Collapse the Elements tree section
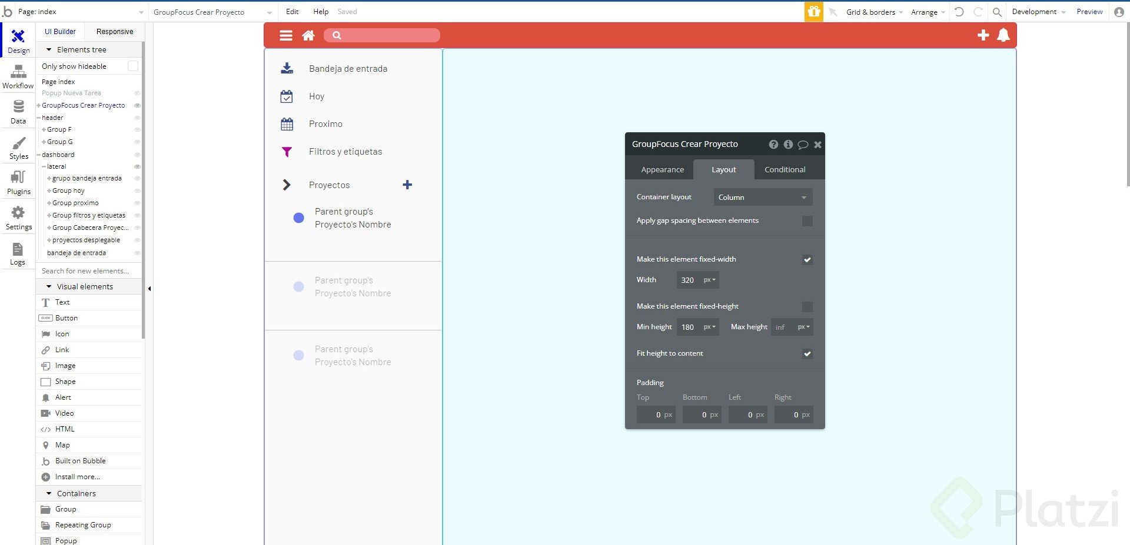 (49, 49)
